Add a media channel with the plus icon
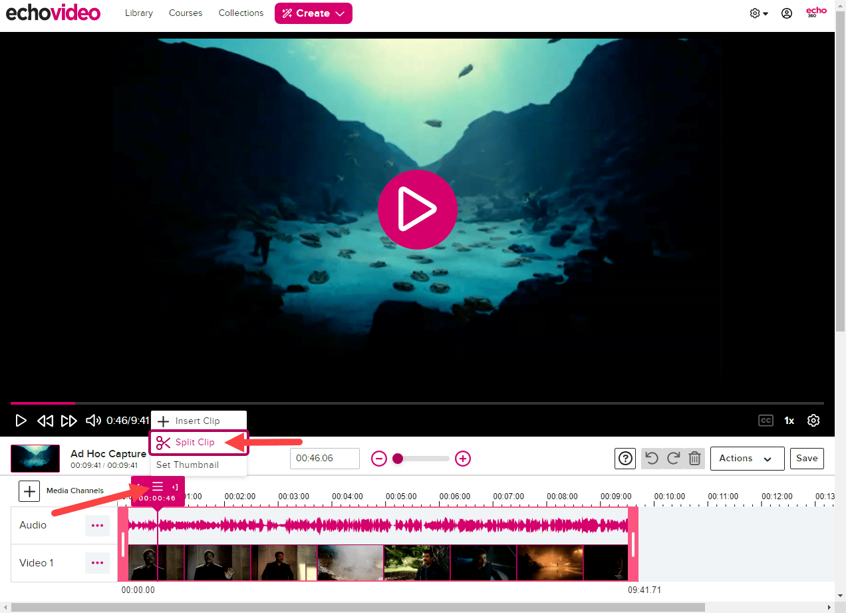The width and height of the screenshot is (846, 613). [x=29, y=491]
